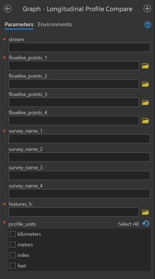Browse folder for flowline_points_3
This screenshot has height=279, width=155.
coord(145,102)
